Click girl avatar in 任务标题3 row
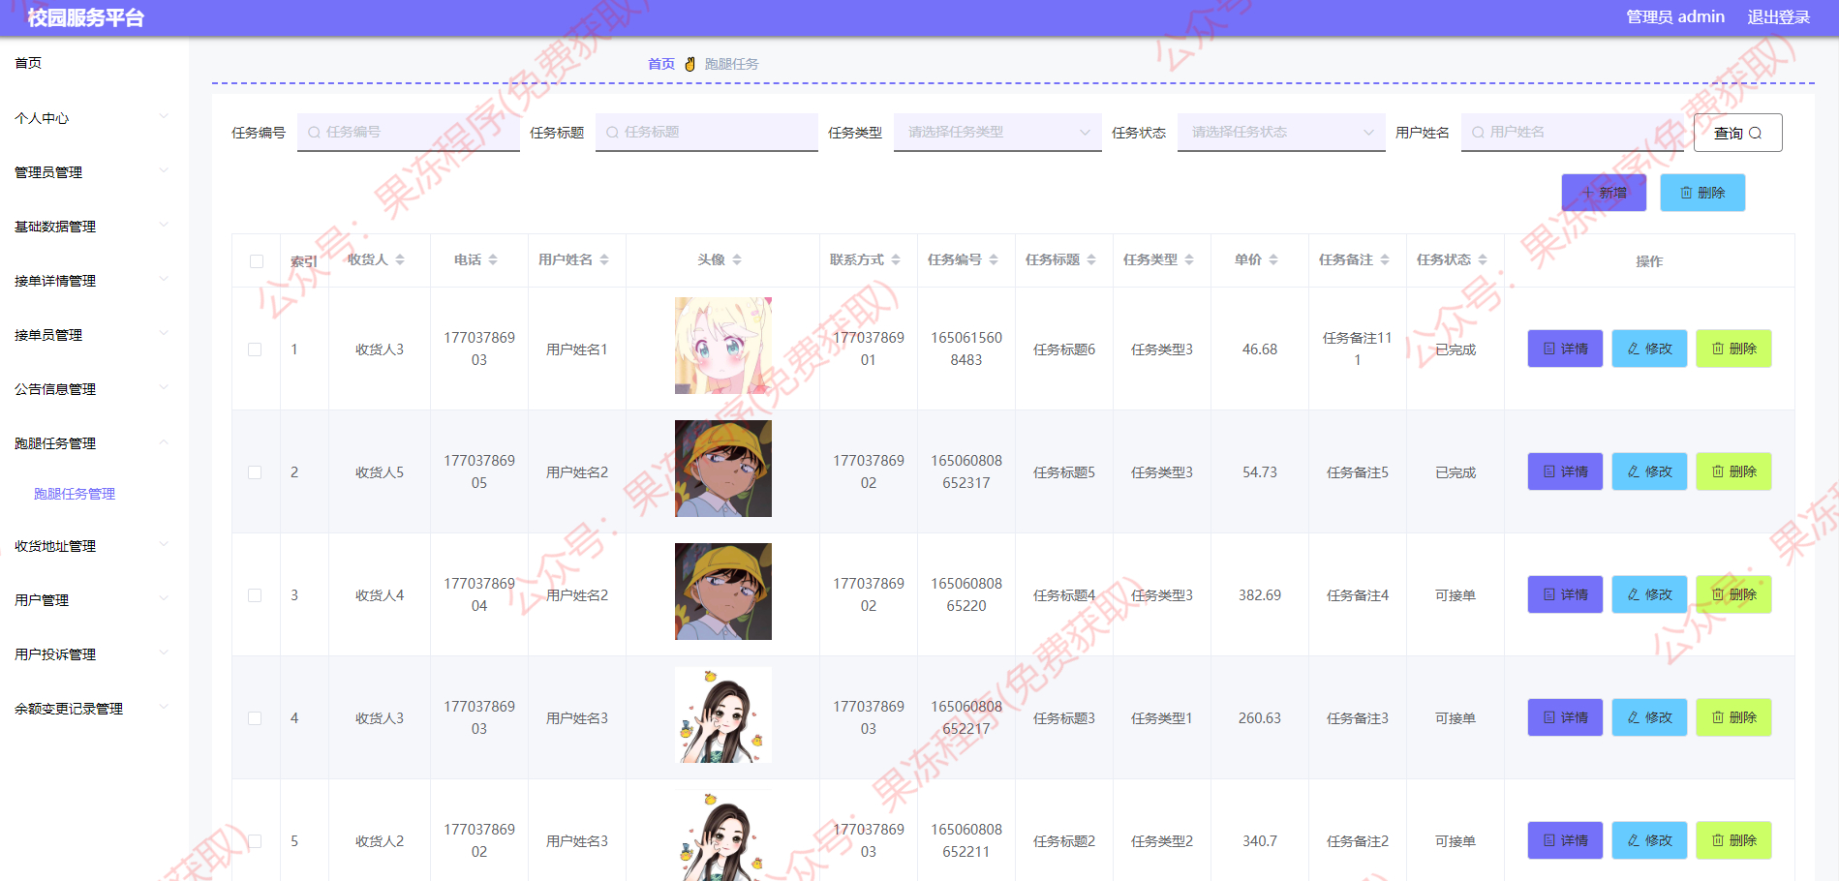This screenshot has height=881, width=1839. pos(723,714)
